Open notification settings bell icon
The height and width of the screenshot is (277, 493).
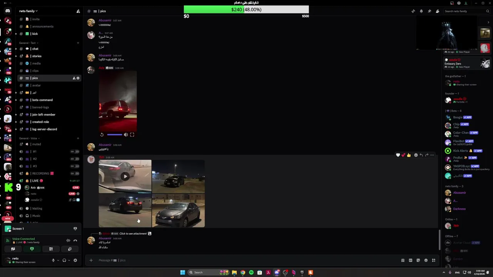tap(421, 11)
